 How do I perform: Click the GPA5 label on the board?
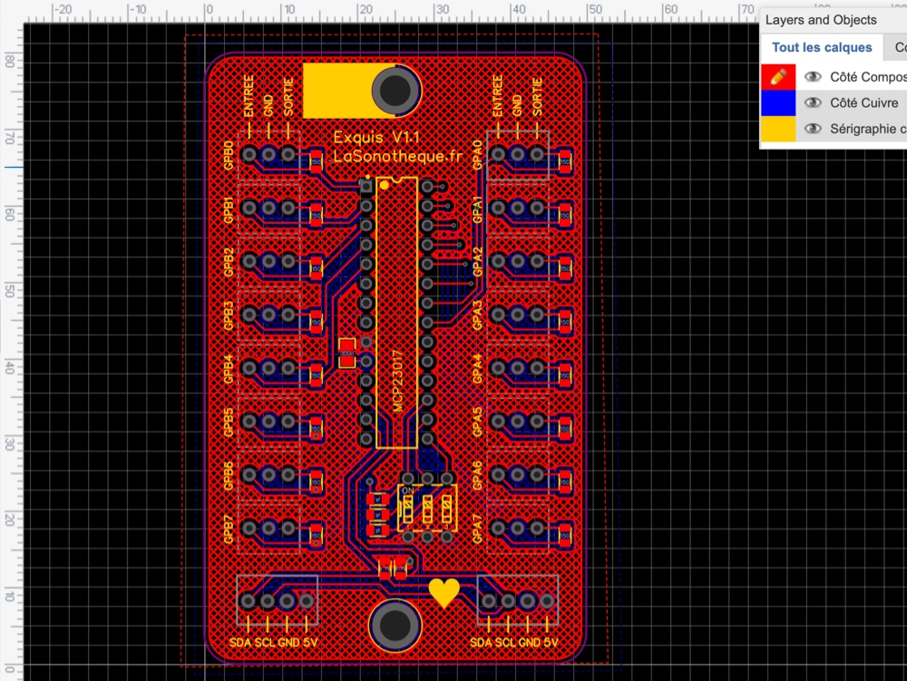pos(477,422)
